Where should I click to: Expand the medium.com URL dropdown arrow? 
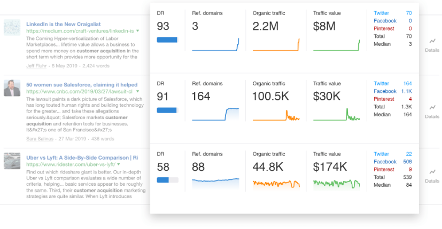click(137, 31)
